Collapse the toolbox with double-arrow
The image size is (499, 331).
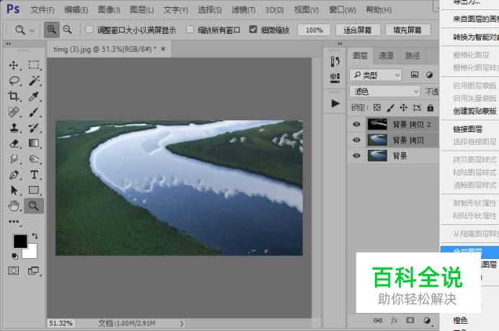(x=8, y=43)
